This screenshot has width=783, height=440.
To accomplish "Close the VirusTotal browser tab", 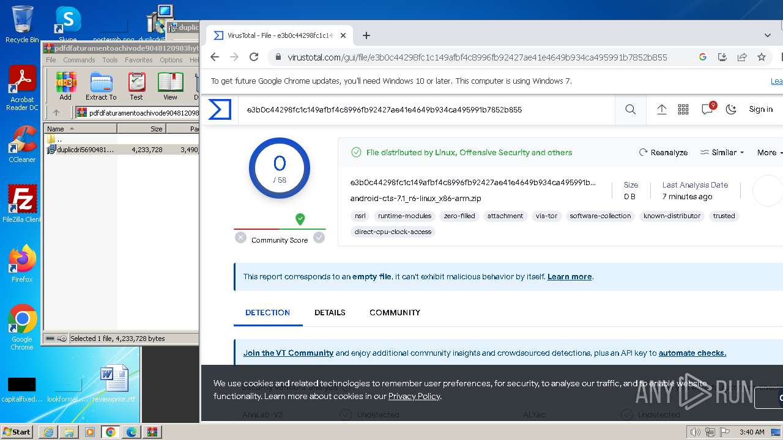I will click(343, 35).
